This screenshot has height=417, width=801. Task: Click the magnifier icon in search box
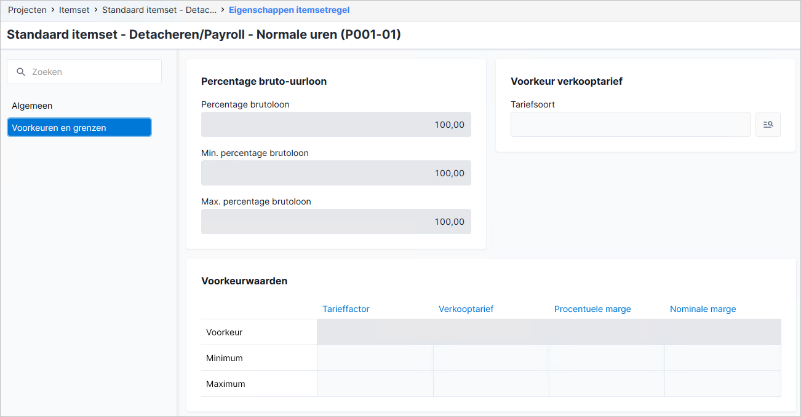tap(21, 72)
